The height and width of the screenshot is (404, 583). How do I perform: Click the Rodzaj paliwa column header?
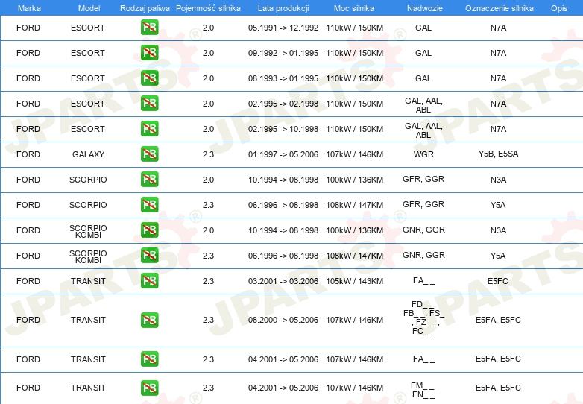(x=145, y=8)
